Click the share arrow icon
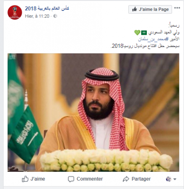 [126, 179]
